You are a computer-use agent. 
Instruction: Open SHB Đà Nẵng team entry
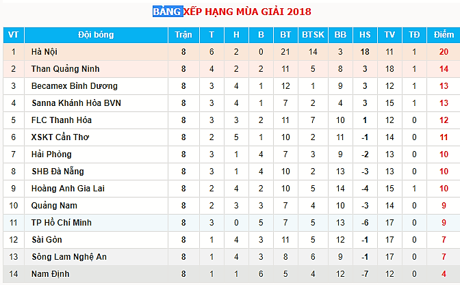coord(57,171)
